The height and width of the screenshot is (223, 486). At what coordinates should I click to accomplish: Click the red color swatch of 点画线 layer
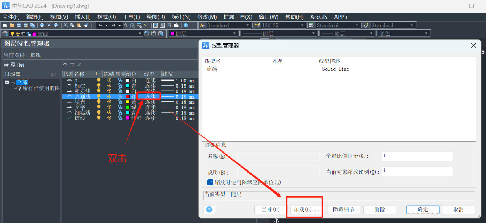pos(128,97)
